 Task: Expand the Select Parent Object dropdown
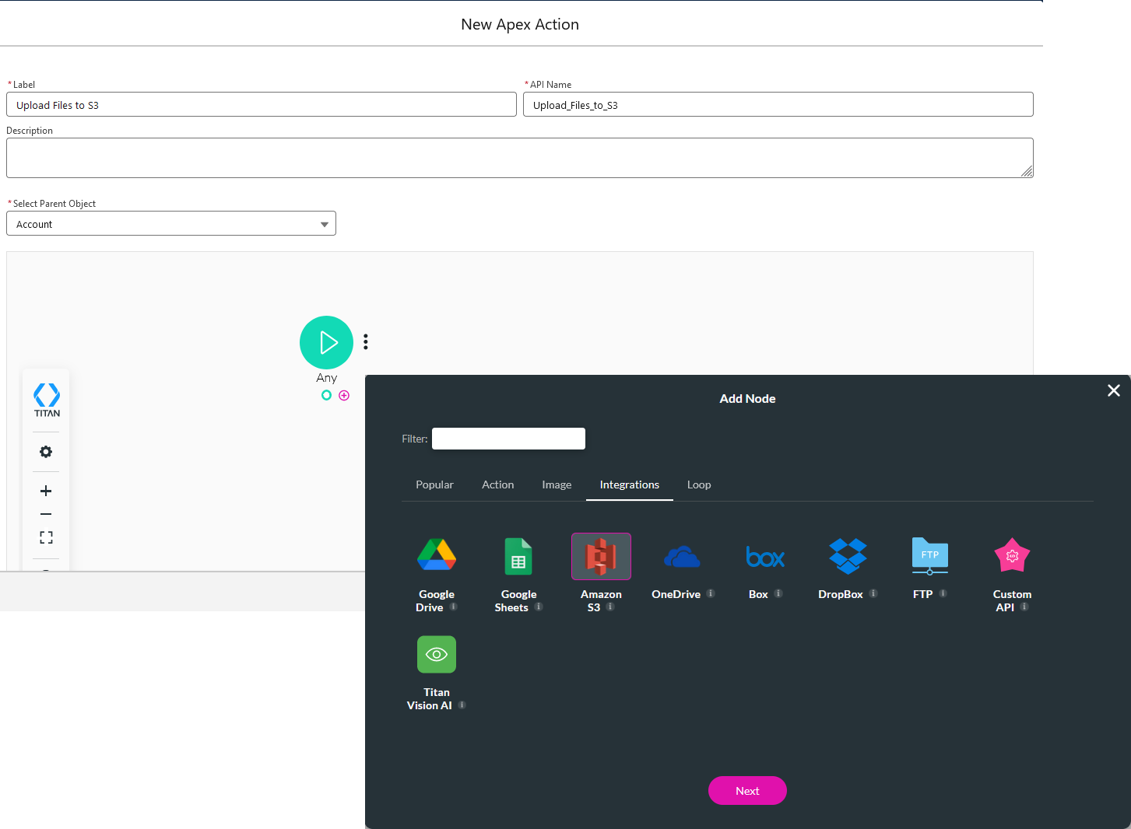click(x=171, y=223)
